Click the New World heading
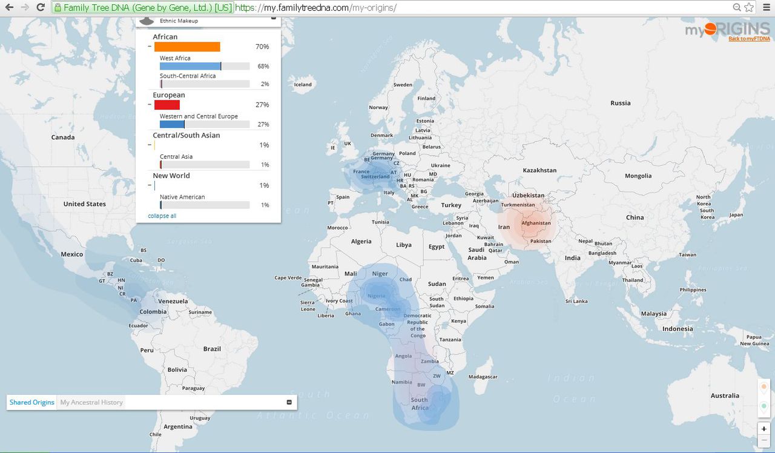The image size is (775, 453). tap(171, 176)
